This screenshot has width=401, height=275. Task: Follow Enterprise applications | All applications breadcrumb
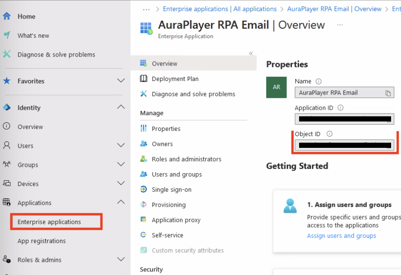click(x=220, y=9)
